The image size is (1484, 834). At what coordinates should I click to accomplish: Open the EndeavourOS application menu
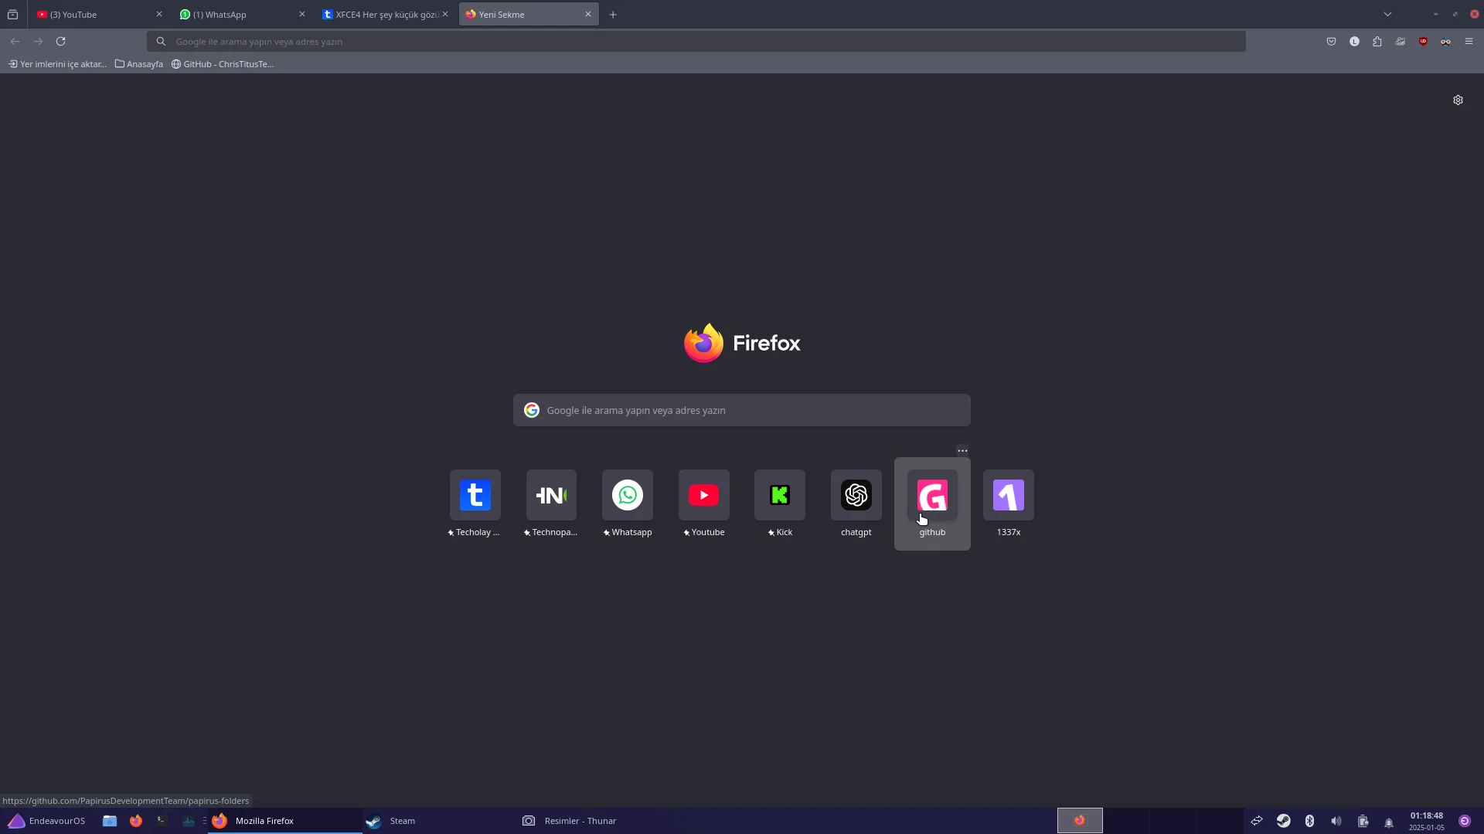[46, 821]
